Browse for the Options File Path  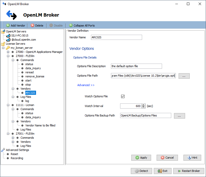click(184, 76)
